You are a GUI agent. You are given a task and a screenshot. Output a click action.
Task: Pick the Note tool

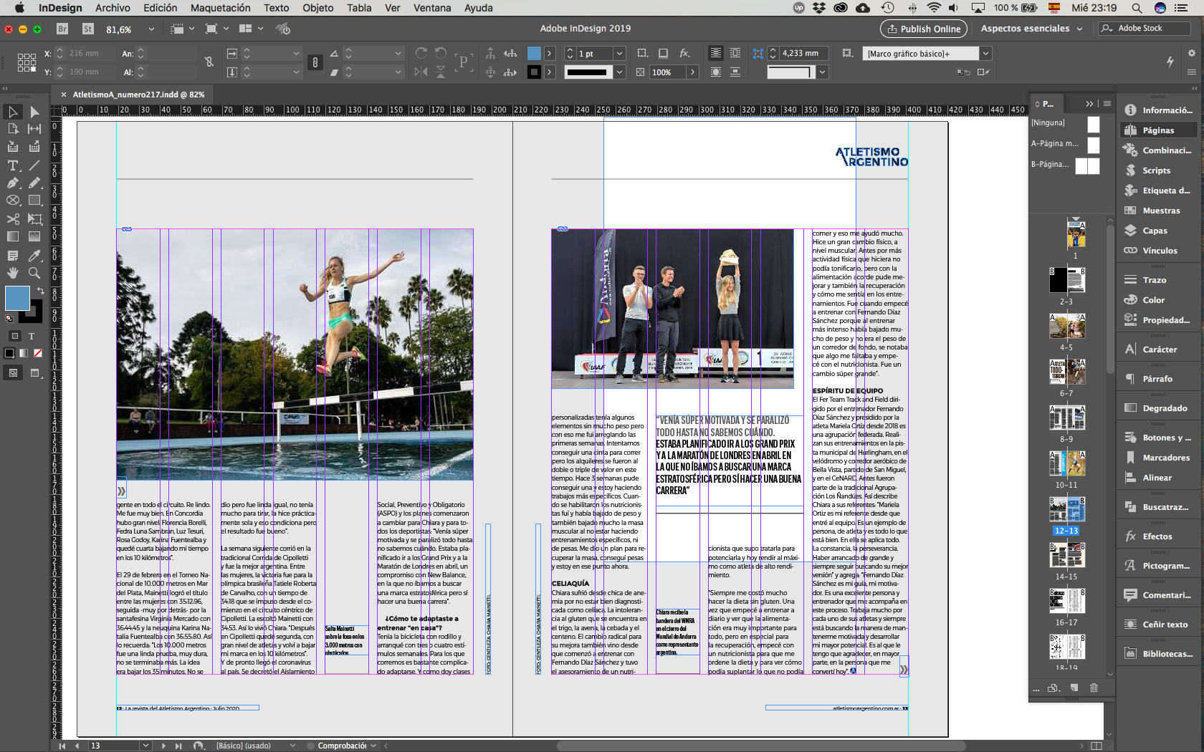pyautogui.click(x=13, y=255)
